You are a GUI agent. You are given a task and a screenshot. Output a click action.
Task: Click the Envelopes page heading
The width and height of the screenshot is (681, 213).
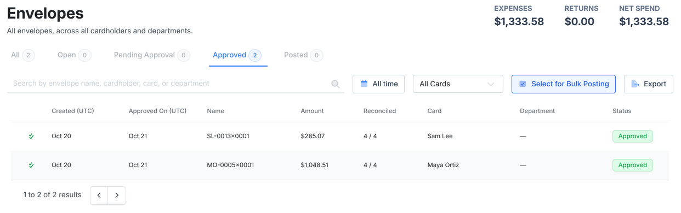pyautogui.click(x=46, y=13)
